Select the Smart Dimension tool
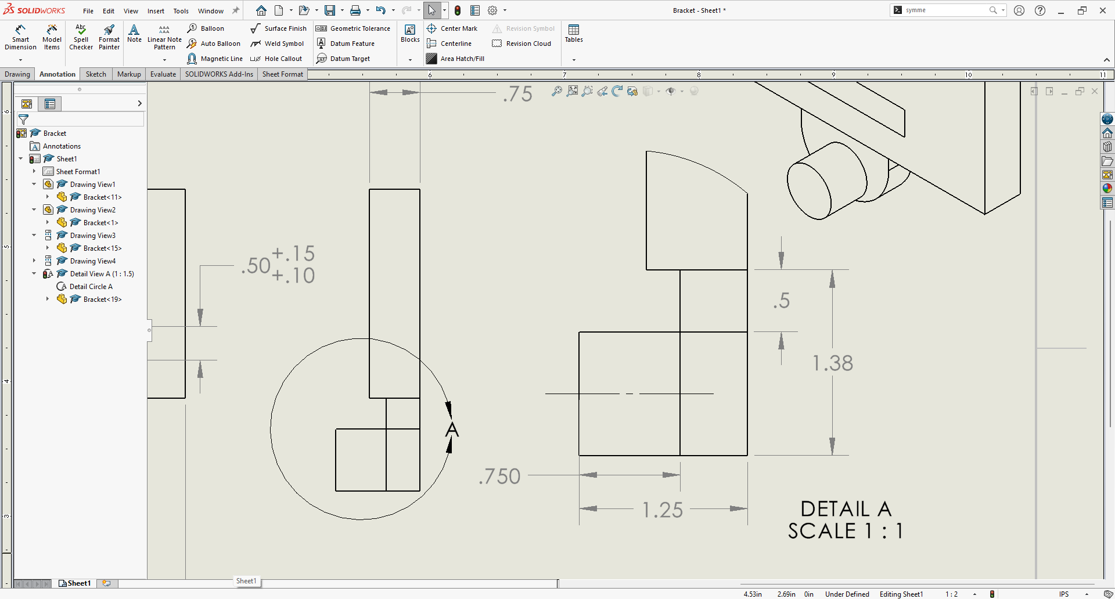This screenshot has height=599, width=1115. pos(20,37)
